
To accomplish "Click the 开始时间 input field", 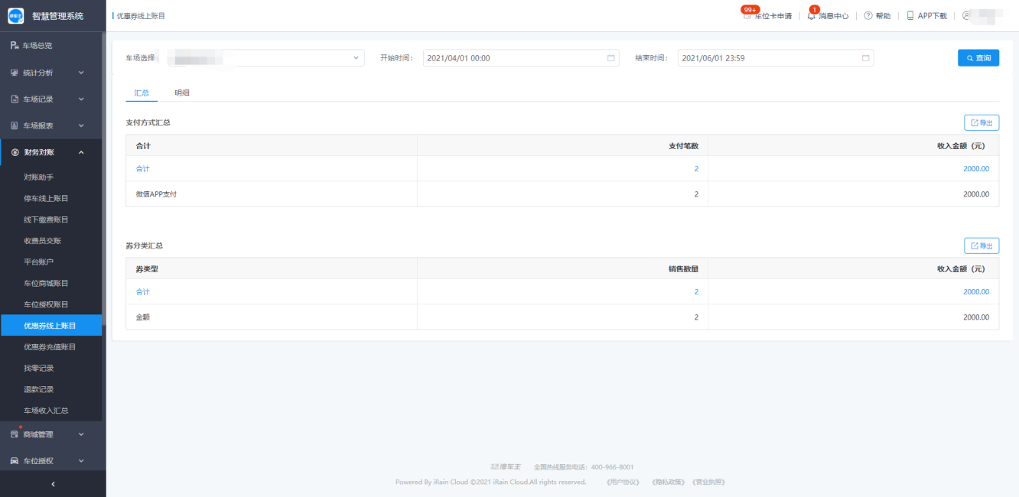I will [521, 58].
